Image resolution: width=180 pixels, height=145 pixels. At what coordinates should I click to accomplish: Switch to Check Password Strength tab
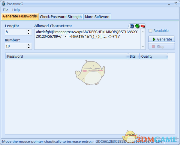pyautogui.click(x=61, y=17)
